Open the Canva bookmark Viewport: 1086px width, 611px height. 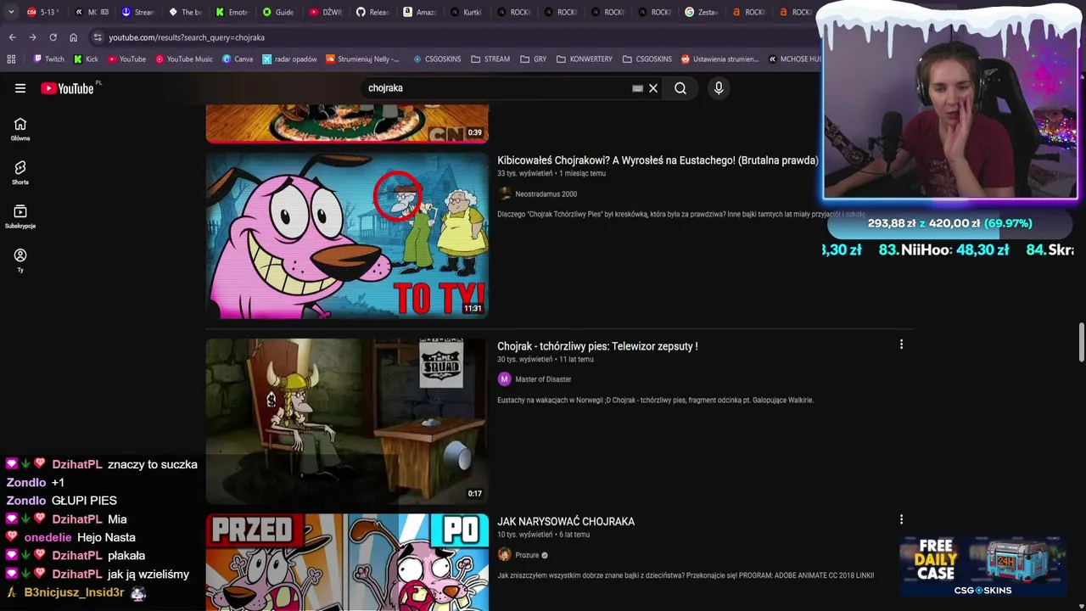(238, 59)
